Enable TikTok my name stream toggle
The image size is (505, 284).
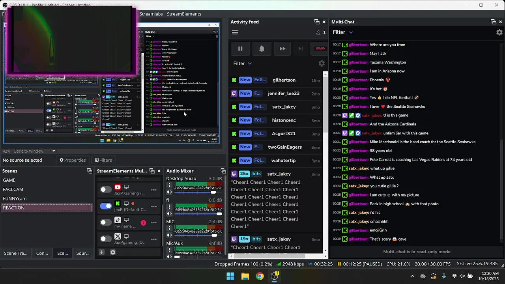[x=106, y=222]
